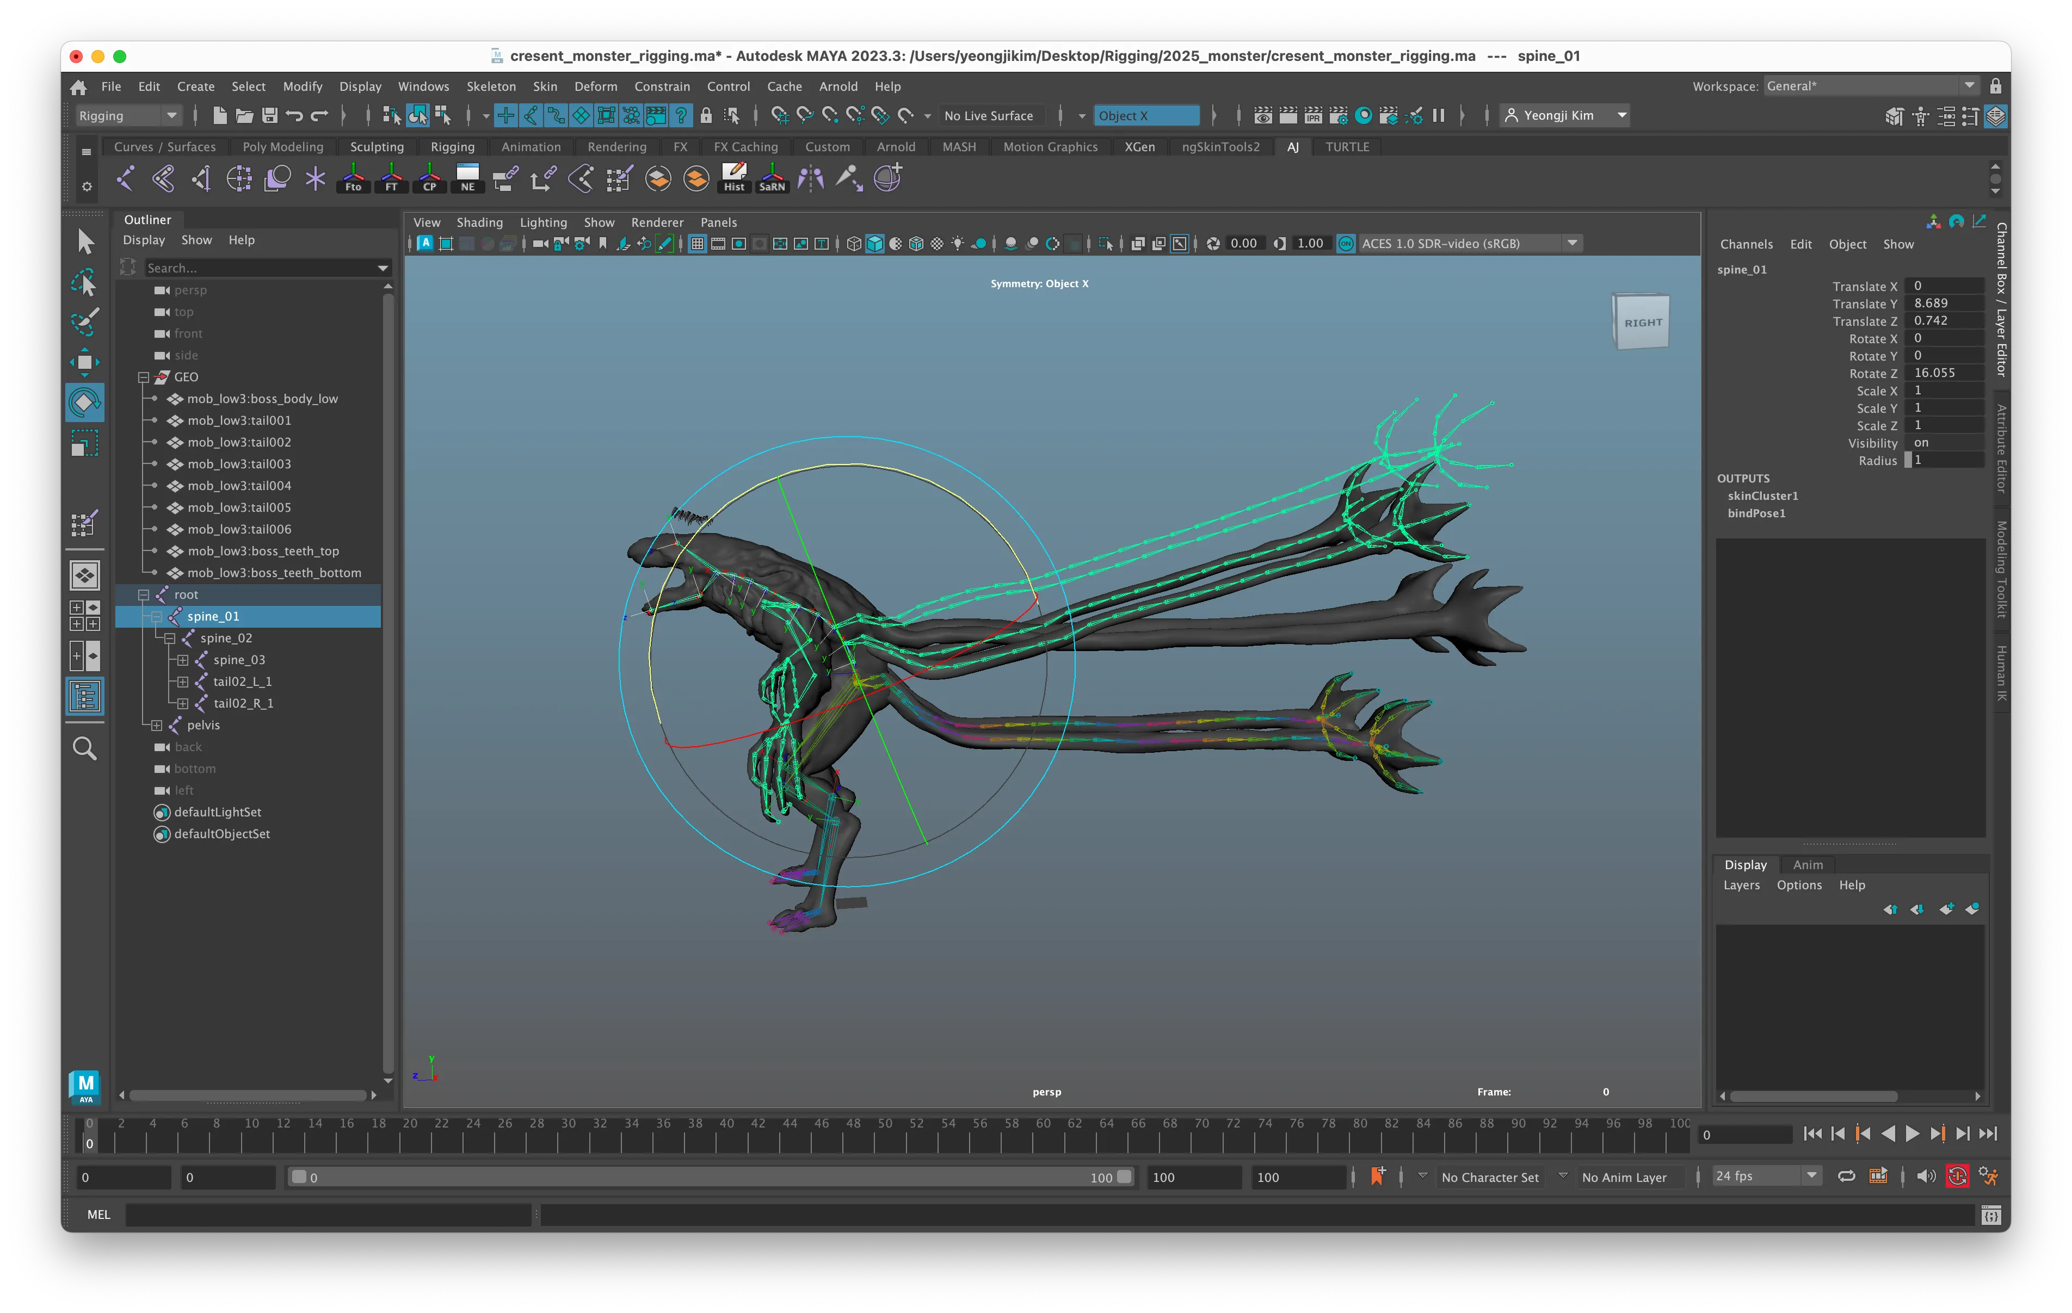The width and height of the screenshot is (2072, 1313).
Task: Select the Move tool in toolbox
Action: tap(84, 361)
